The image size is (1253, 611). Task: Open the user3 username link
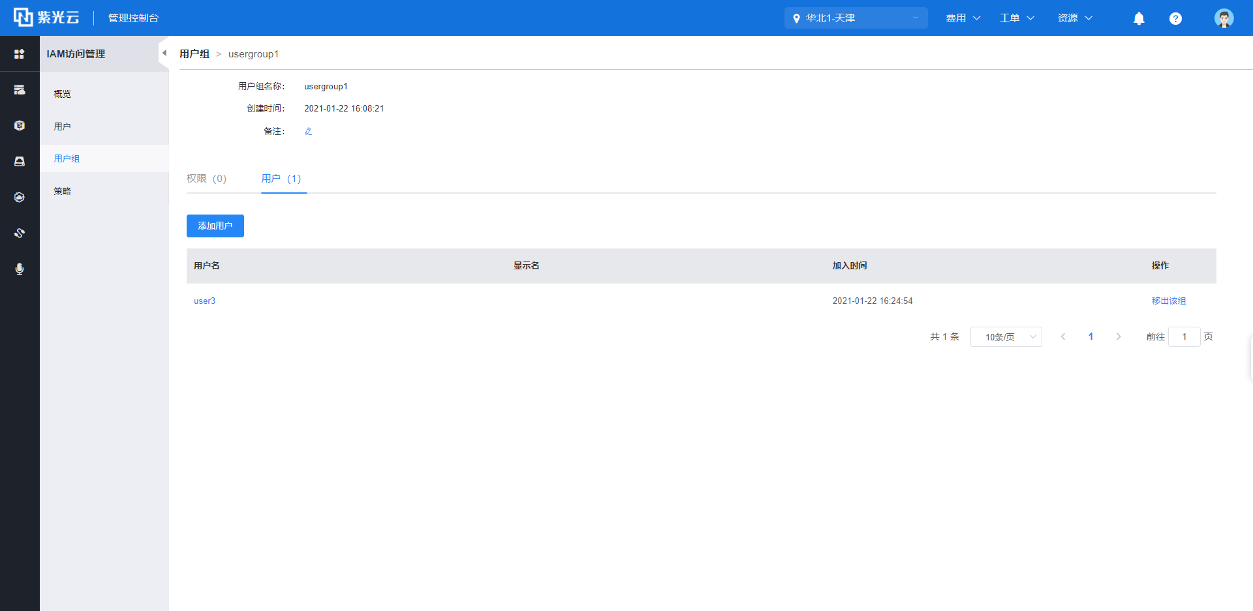pos(204,301)
